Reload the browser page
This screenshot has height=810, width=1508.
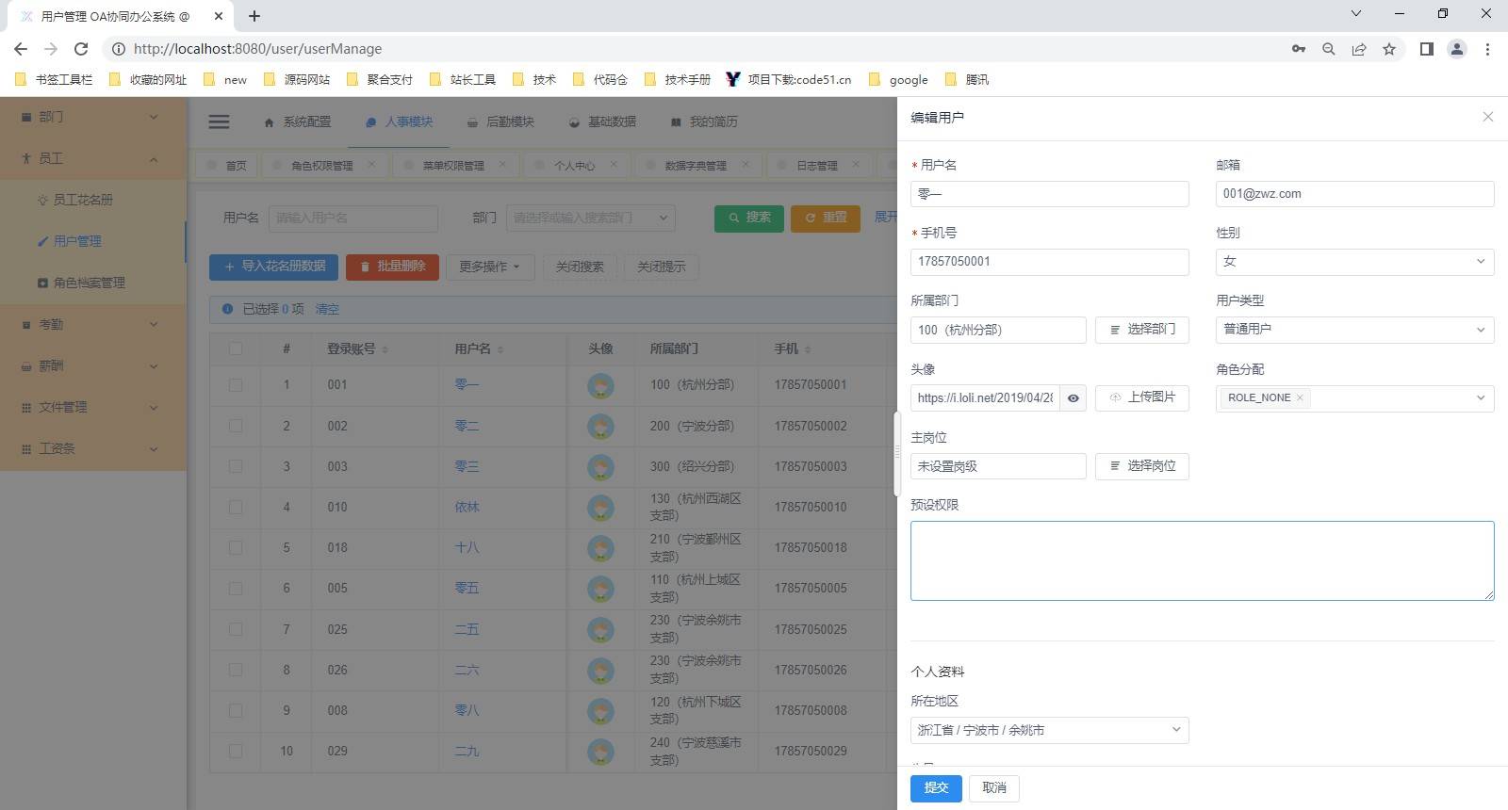pos(81,49)
